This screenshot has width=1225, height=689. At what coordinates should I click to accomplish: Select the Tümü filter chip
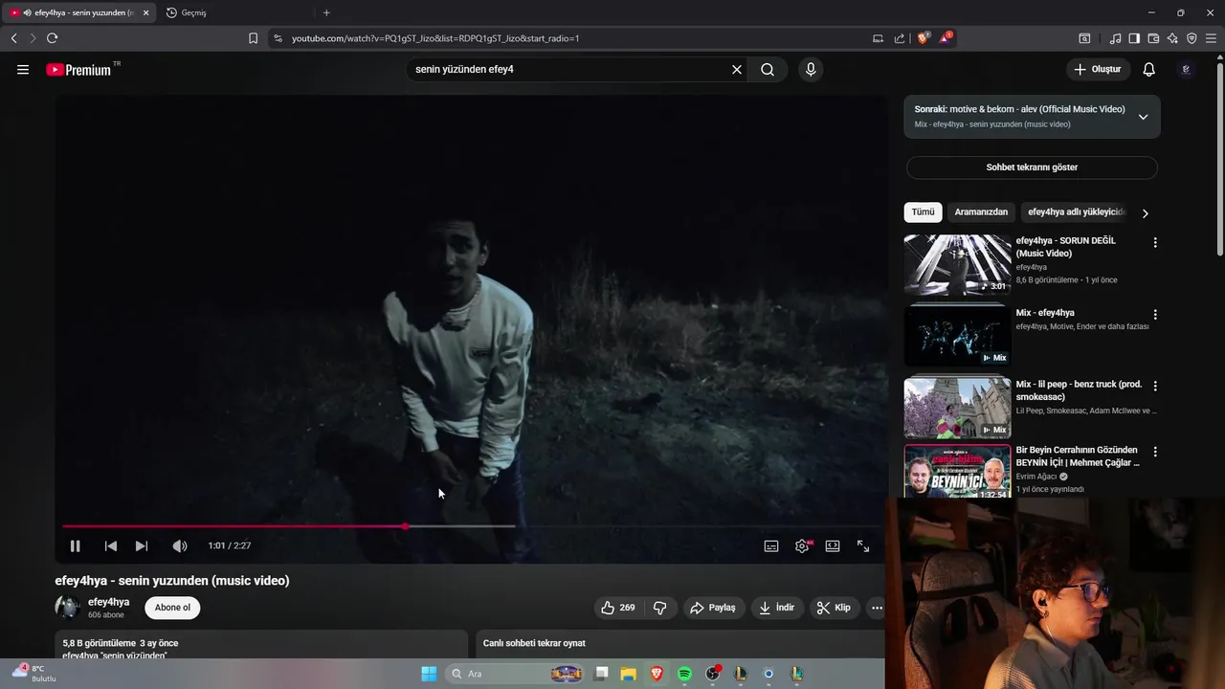click(x=923, y=212)
